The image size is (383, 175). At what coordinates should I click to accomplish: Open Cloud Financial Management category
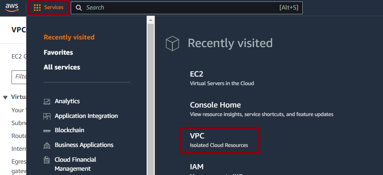pyautogui.click(x=75, y=164)
